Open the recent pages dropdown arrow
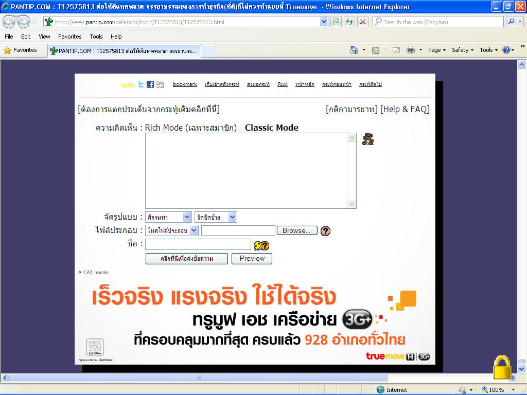The image size is (527, 395). 34,22
